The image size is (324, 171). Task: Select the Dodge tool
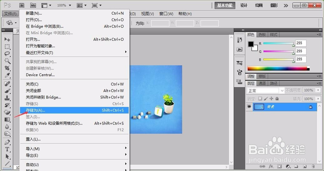[x=7, y=134]
